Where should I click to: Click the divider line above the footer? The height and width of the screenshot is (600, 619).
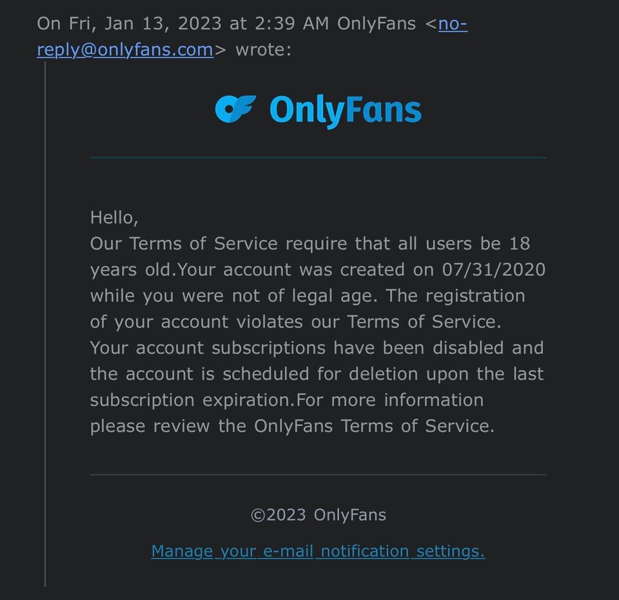click(x=318, y=475)
